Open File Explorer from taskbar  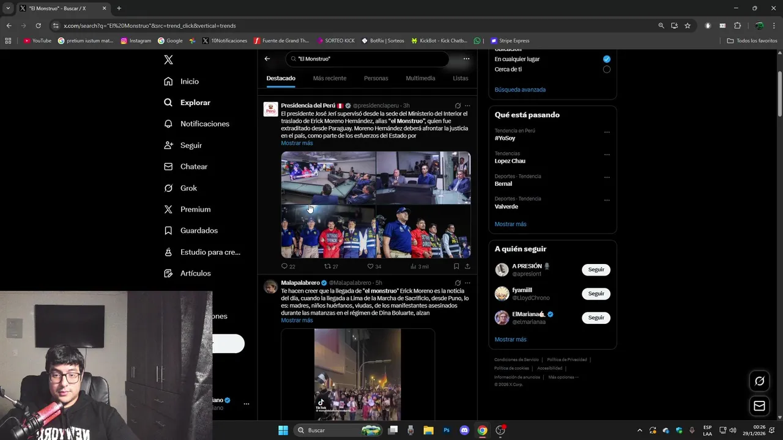tap(428, 430)
